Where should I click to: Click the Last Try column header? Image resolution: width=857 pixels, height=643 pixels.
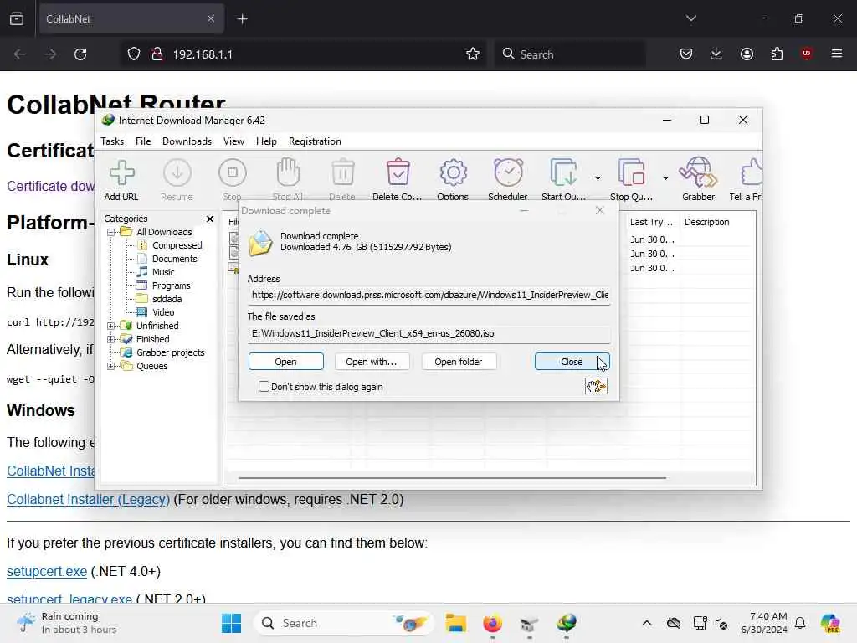tap(650, 222)
